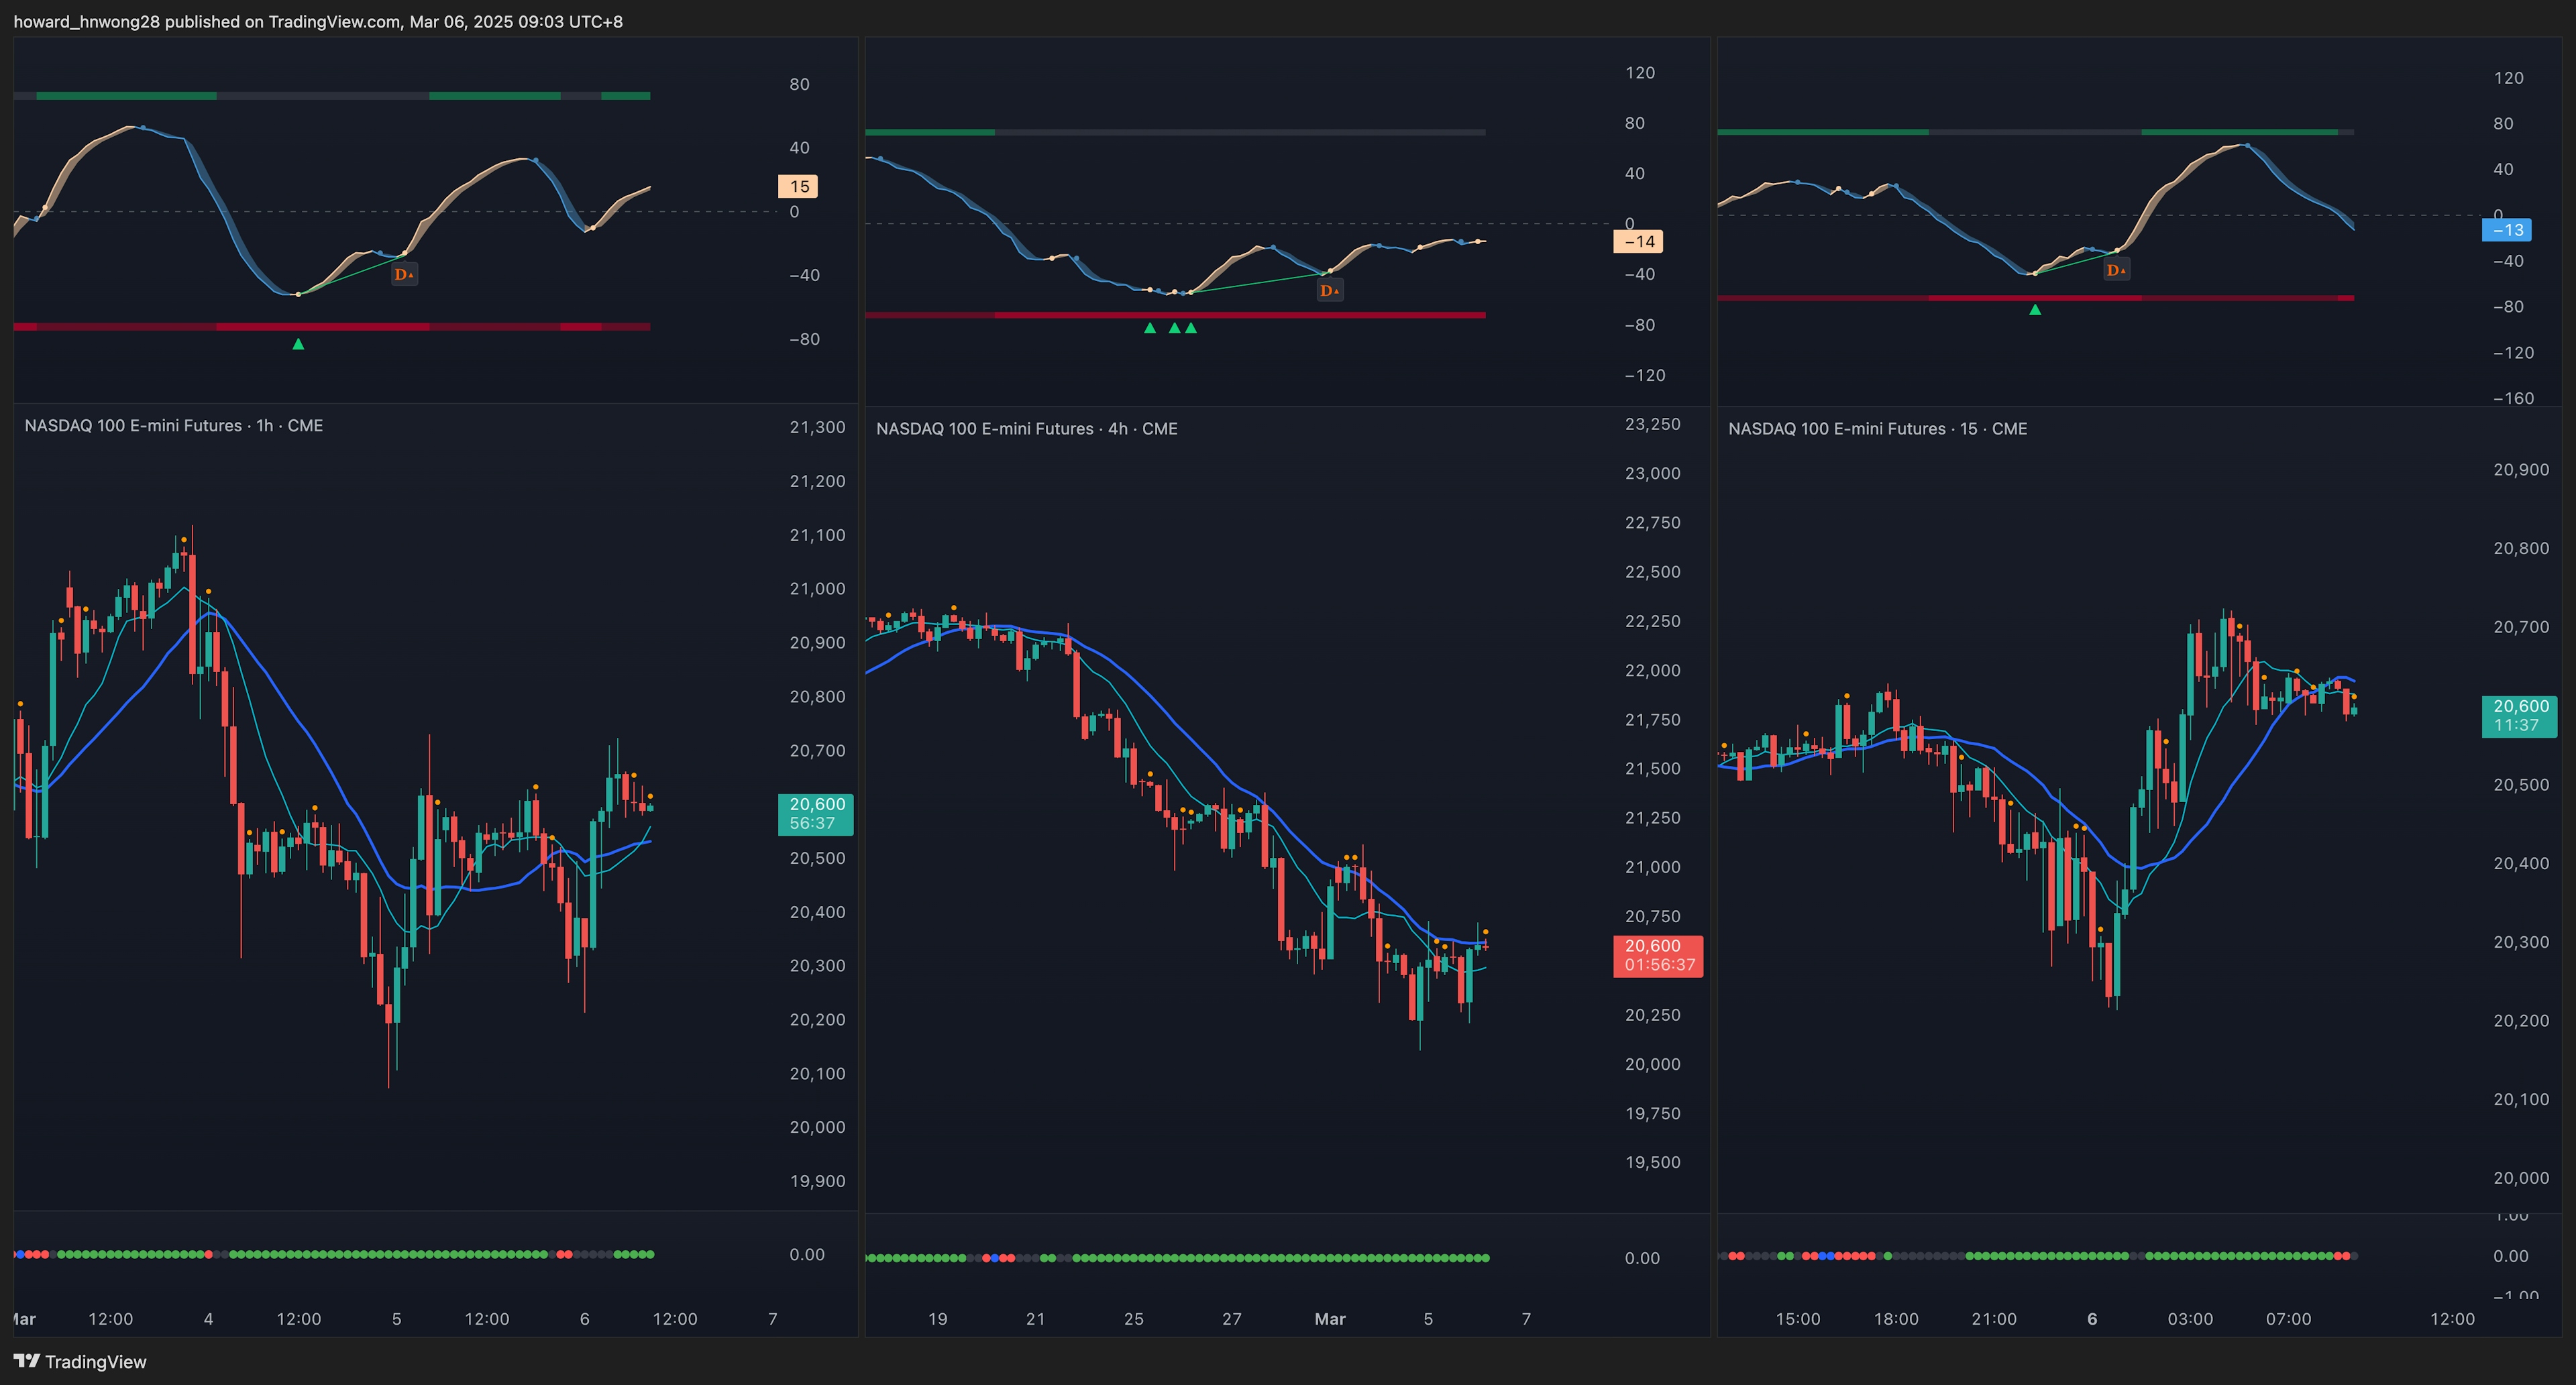The image size is (2576, 1385).
Task: Click the green 20,600 56:37 price label
Action: pos(816,814)
